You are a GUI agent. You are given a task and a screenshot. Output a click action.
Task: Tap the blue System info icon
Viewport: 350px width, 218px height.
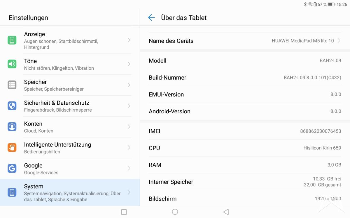point(12,192)
